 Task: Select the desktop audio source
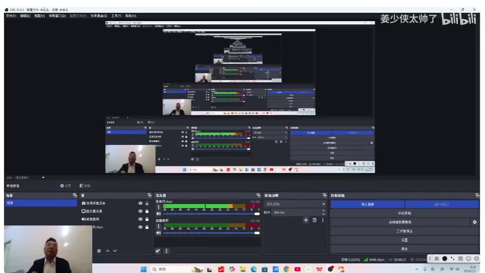(91, 219)
